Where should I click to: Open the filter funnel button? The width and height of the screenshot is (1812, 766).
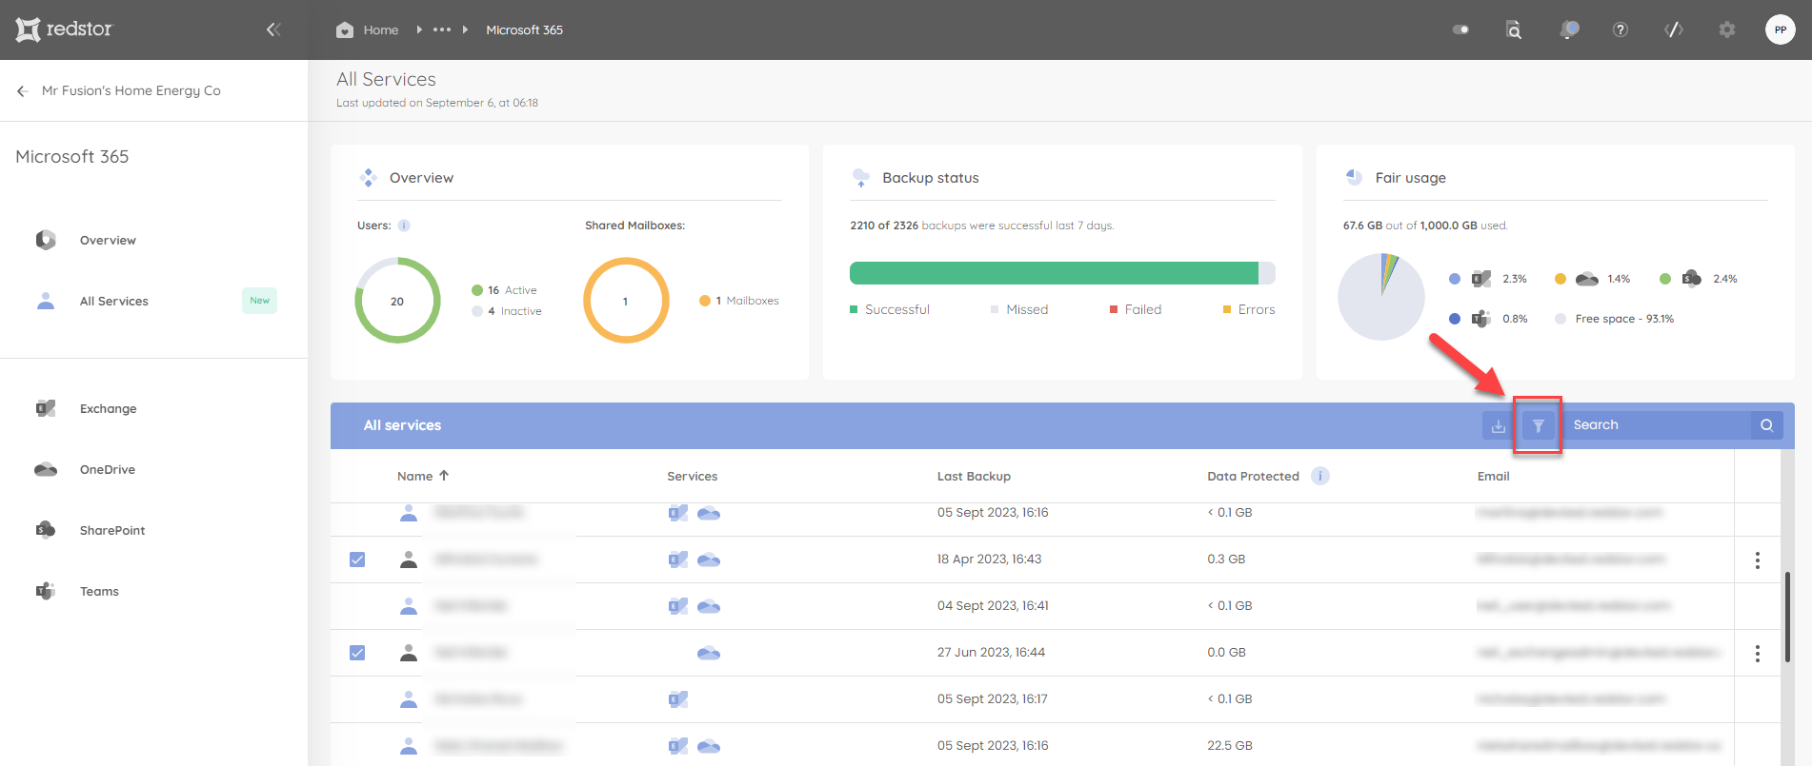[x=1538, y=425]
